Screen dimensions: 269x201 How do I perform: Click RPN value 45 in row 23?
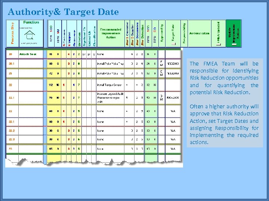(51, 149)
